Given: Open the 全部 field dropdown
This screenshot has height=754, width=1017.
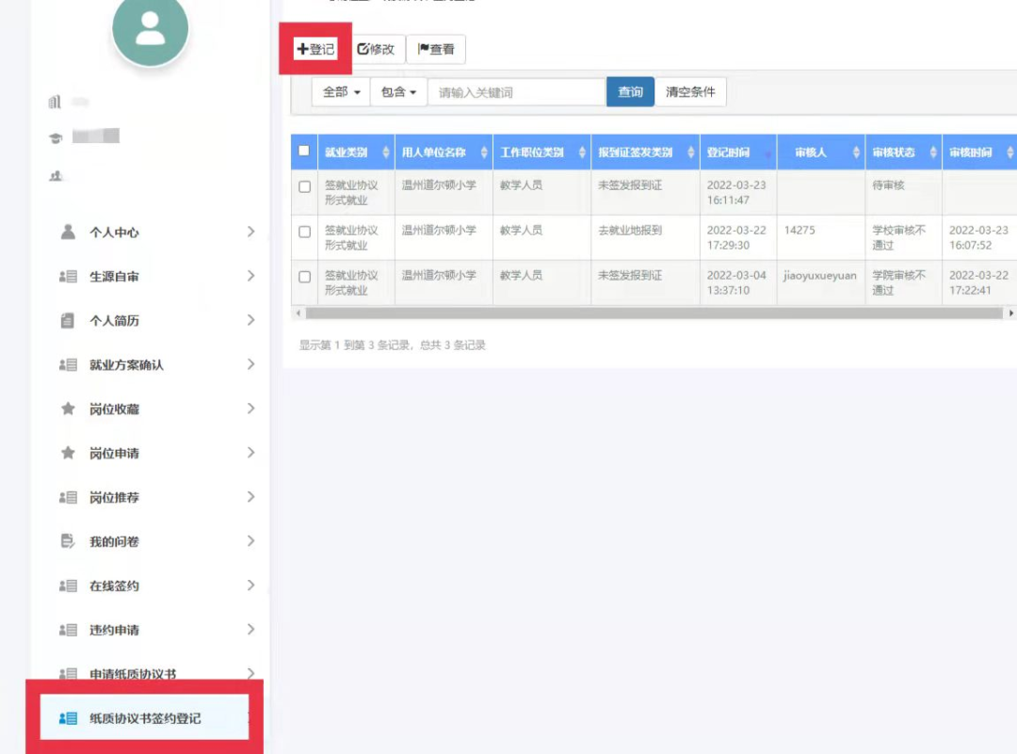Looking at the screenshot, I should pyautogui.click(x=341, y=92).
